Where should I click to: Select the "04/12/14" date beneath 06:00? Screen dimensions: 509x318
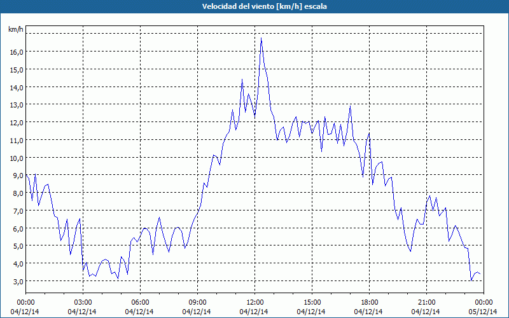pyautogui.click(x=139, y=312)
